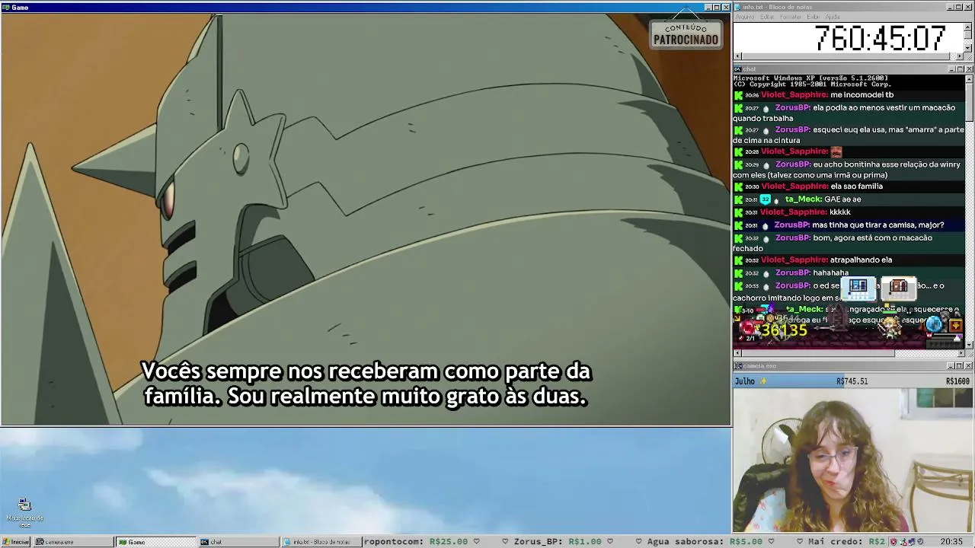Screen dimensions: 975x548
Task: Open the Ajuda menu in Bloco de notas
Action: pos(833,17)
